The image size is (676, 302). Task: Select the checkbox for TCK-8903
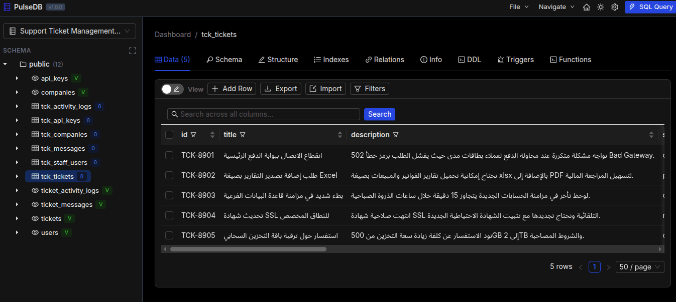pyautogui.click(x=169, y=195)
